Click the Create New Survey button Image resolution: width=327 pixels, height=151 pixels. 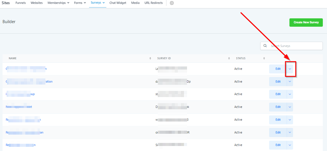point(306,22)
